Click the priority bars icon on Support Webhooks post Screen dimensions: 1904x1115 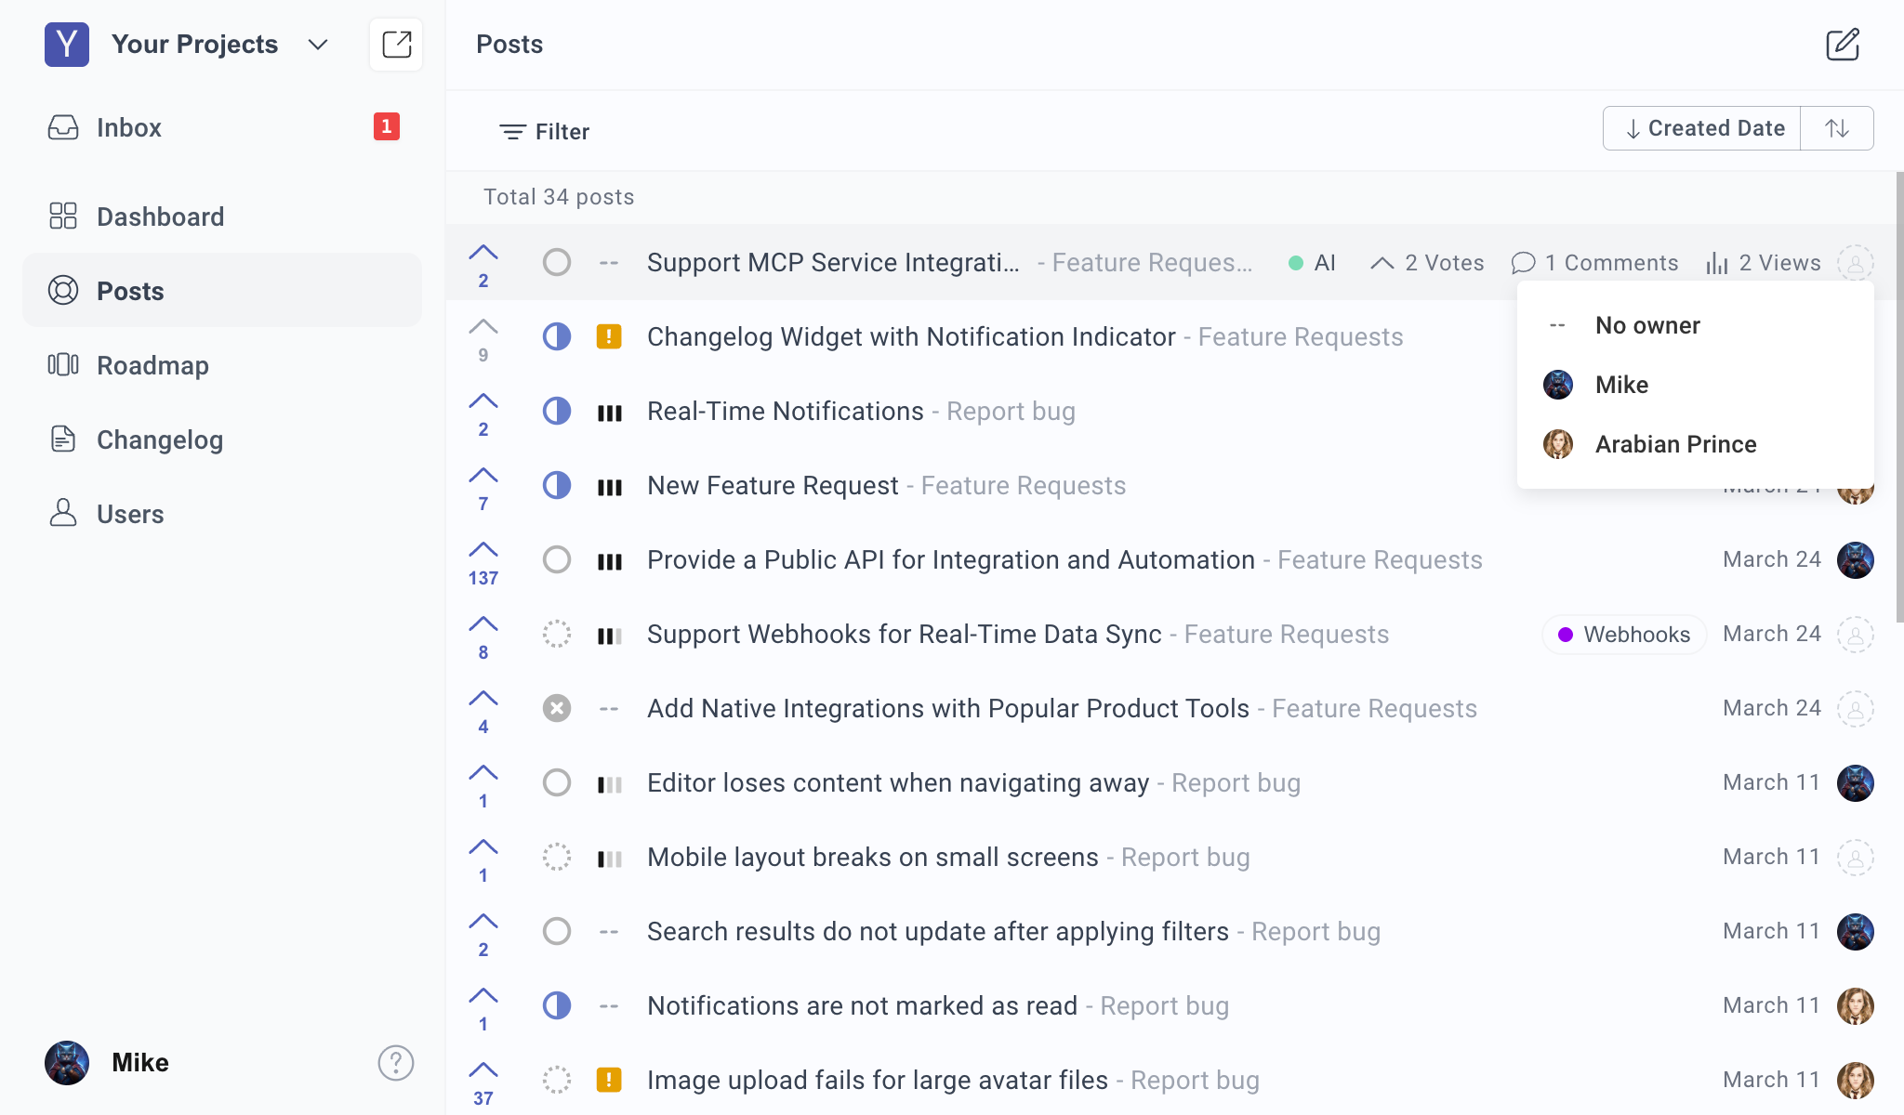coord(609,636)
